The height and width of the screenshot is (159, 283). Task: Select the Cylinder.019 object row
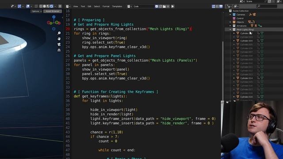pos(253,97)
